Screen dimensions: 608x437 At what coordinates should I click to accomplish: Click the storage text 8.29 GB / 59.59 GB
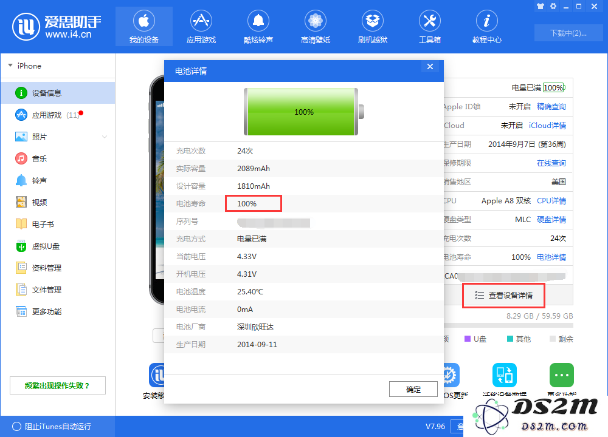pos(539,316)
